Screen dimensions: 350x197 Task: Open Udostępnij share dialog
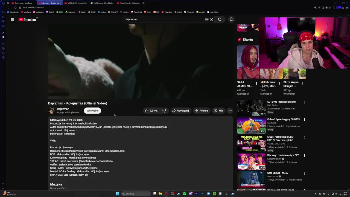[x=180, y=111]
